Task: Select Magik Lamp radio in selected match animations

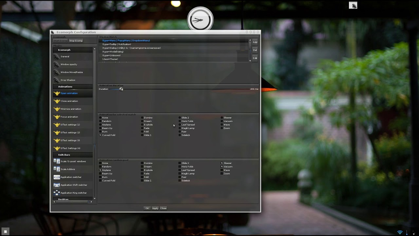Action: (180, 128)
